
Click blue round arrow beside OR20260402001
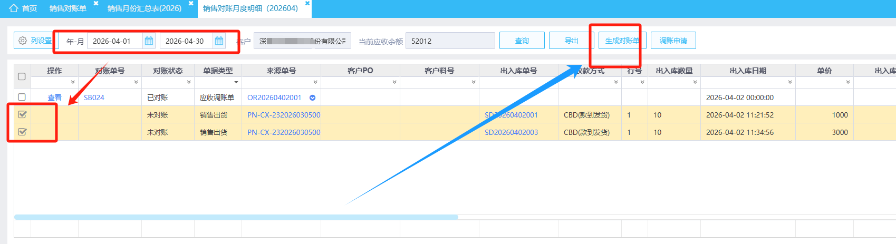click(312, 97)
